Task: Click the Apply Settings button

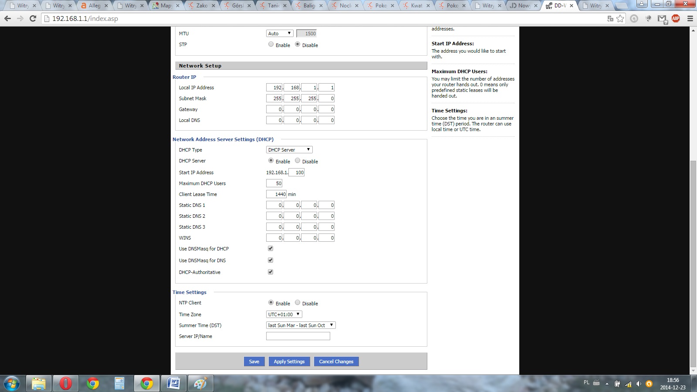Action: point(289,362)
